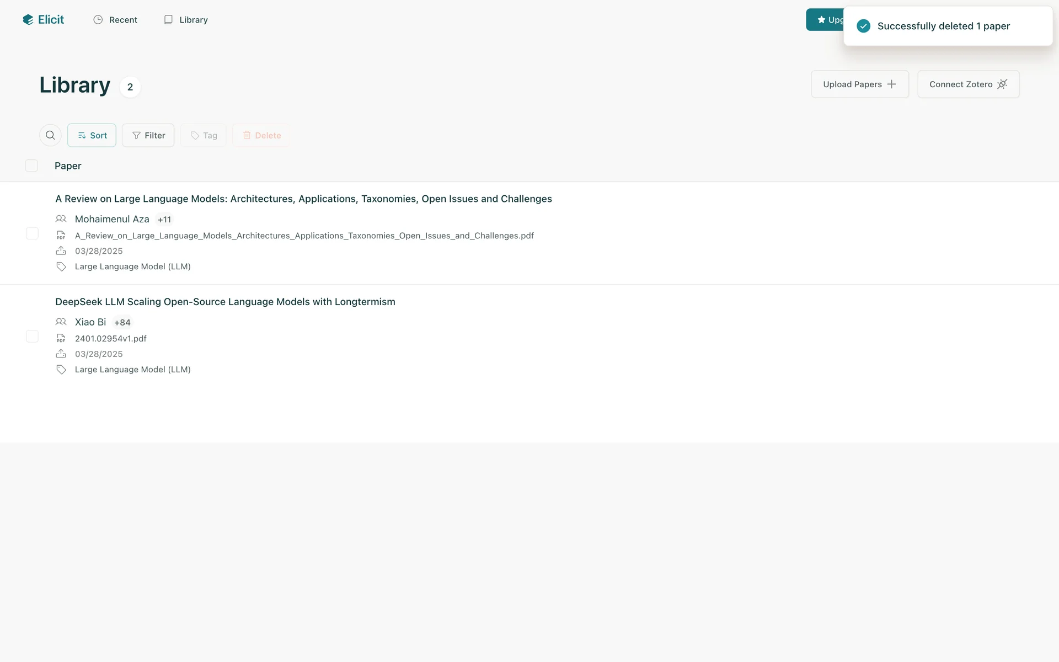Screen dimensions: 1059x662
Task: Open the DeepSeek LLM paper title
Action: pos(225,302)
